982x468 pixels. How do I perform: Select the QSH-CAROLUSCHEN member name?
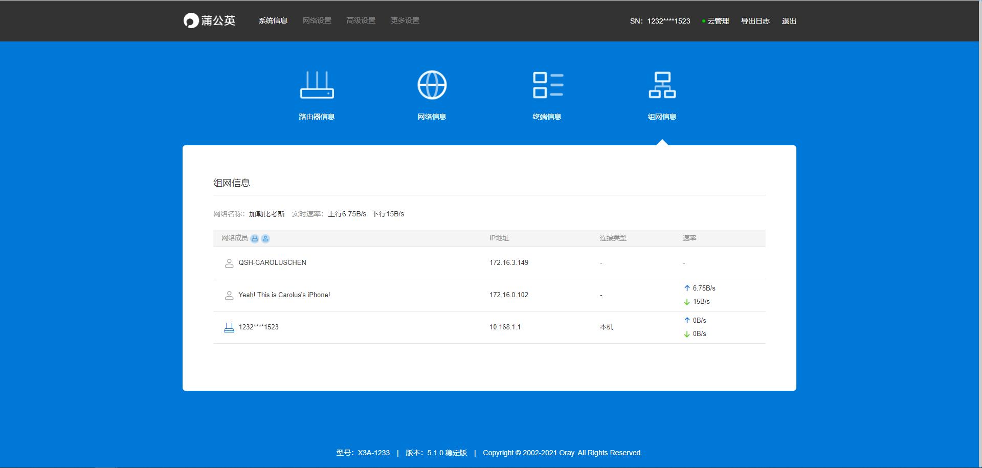[273, 263]
